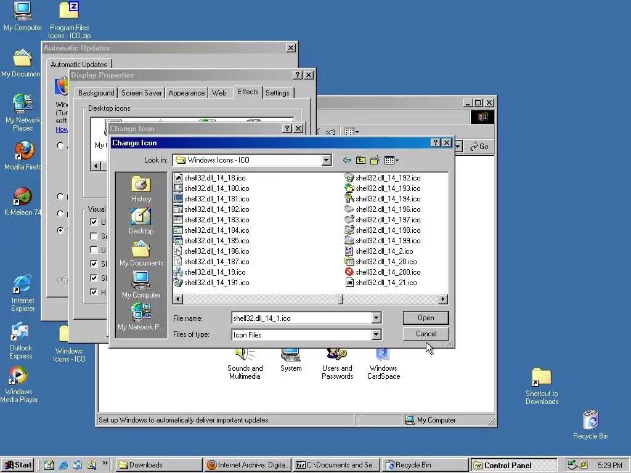Image resolution: width=631 pixels, height=473 pixels.
Task: Switch to Background tab in Display Properties
Action: [96, 93]
